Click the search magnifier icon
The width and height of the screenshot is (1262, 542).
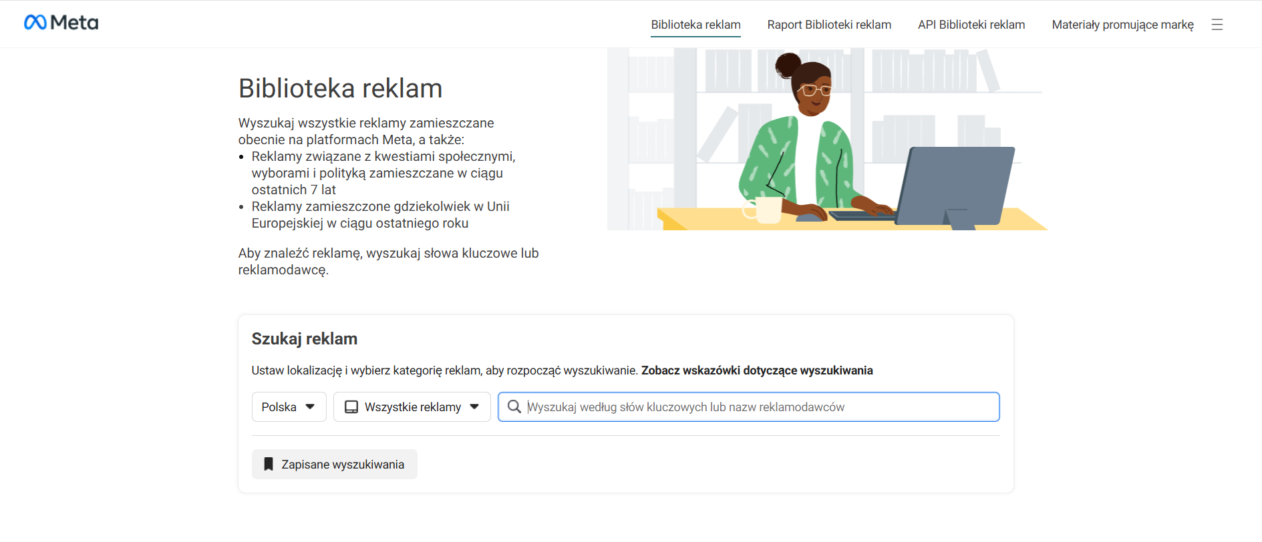[x=514, y=406]
